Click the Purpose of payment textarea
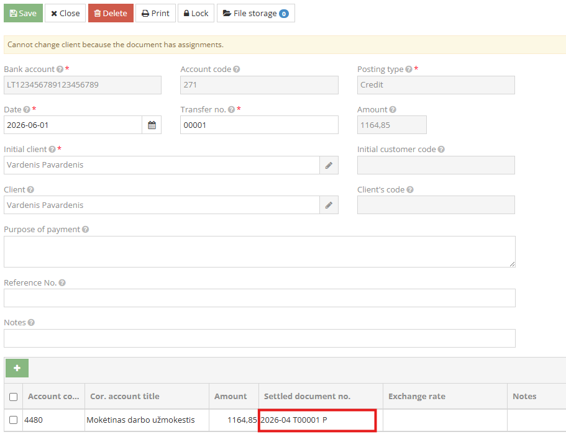This screenshot has height=437, width=566. point(260,251)
